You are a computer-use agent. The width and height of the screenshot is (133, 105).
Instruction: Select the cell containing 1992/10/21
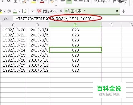13,35
